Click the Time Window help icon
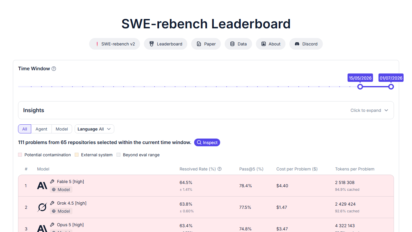412x232 pixels. coord(54,69)
